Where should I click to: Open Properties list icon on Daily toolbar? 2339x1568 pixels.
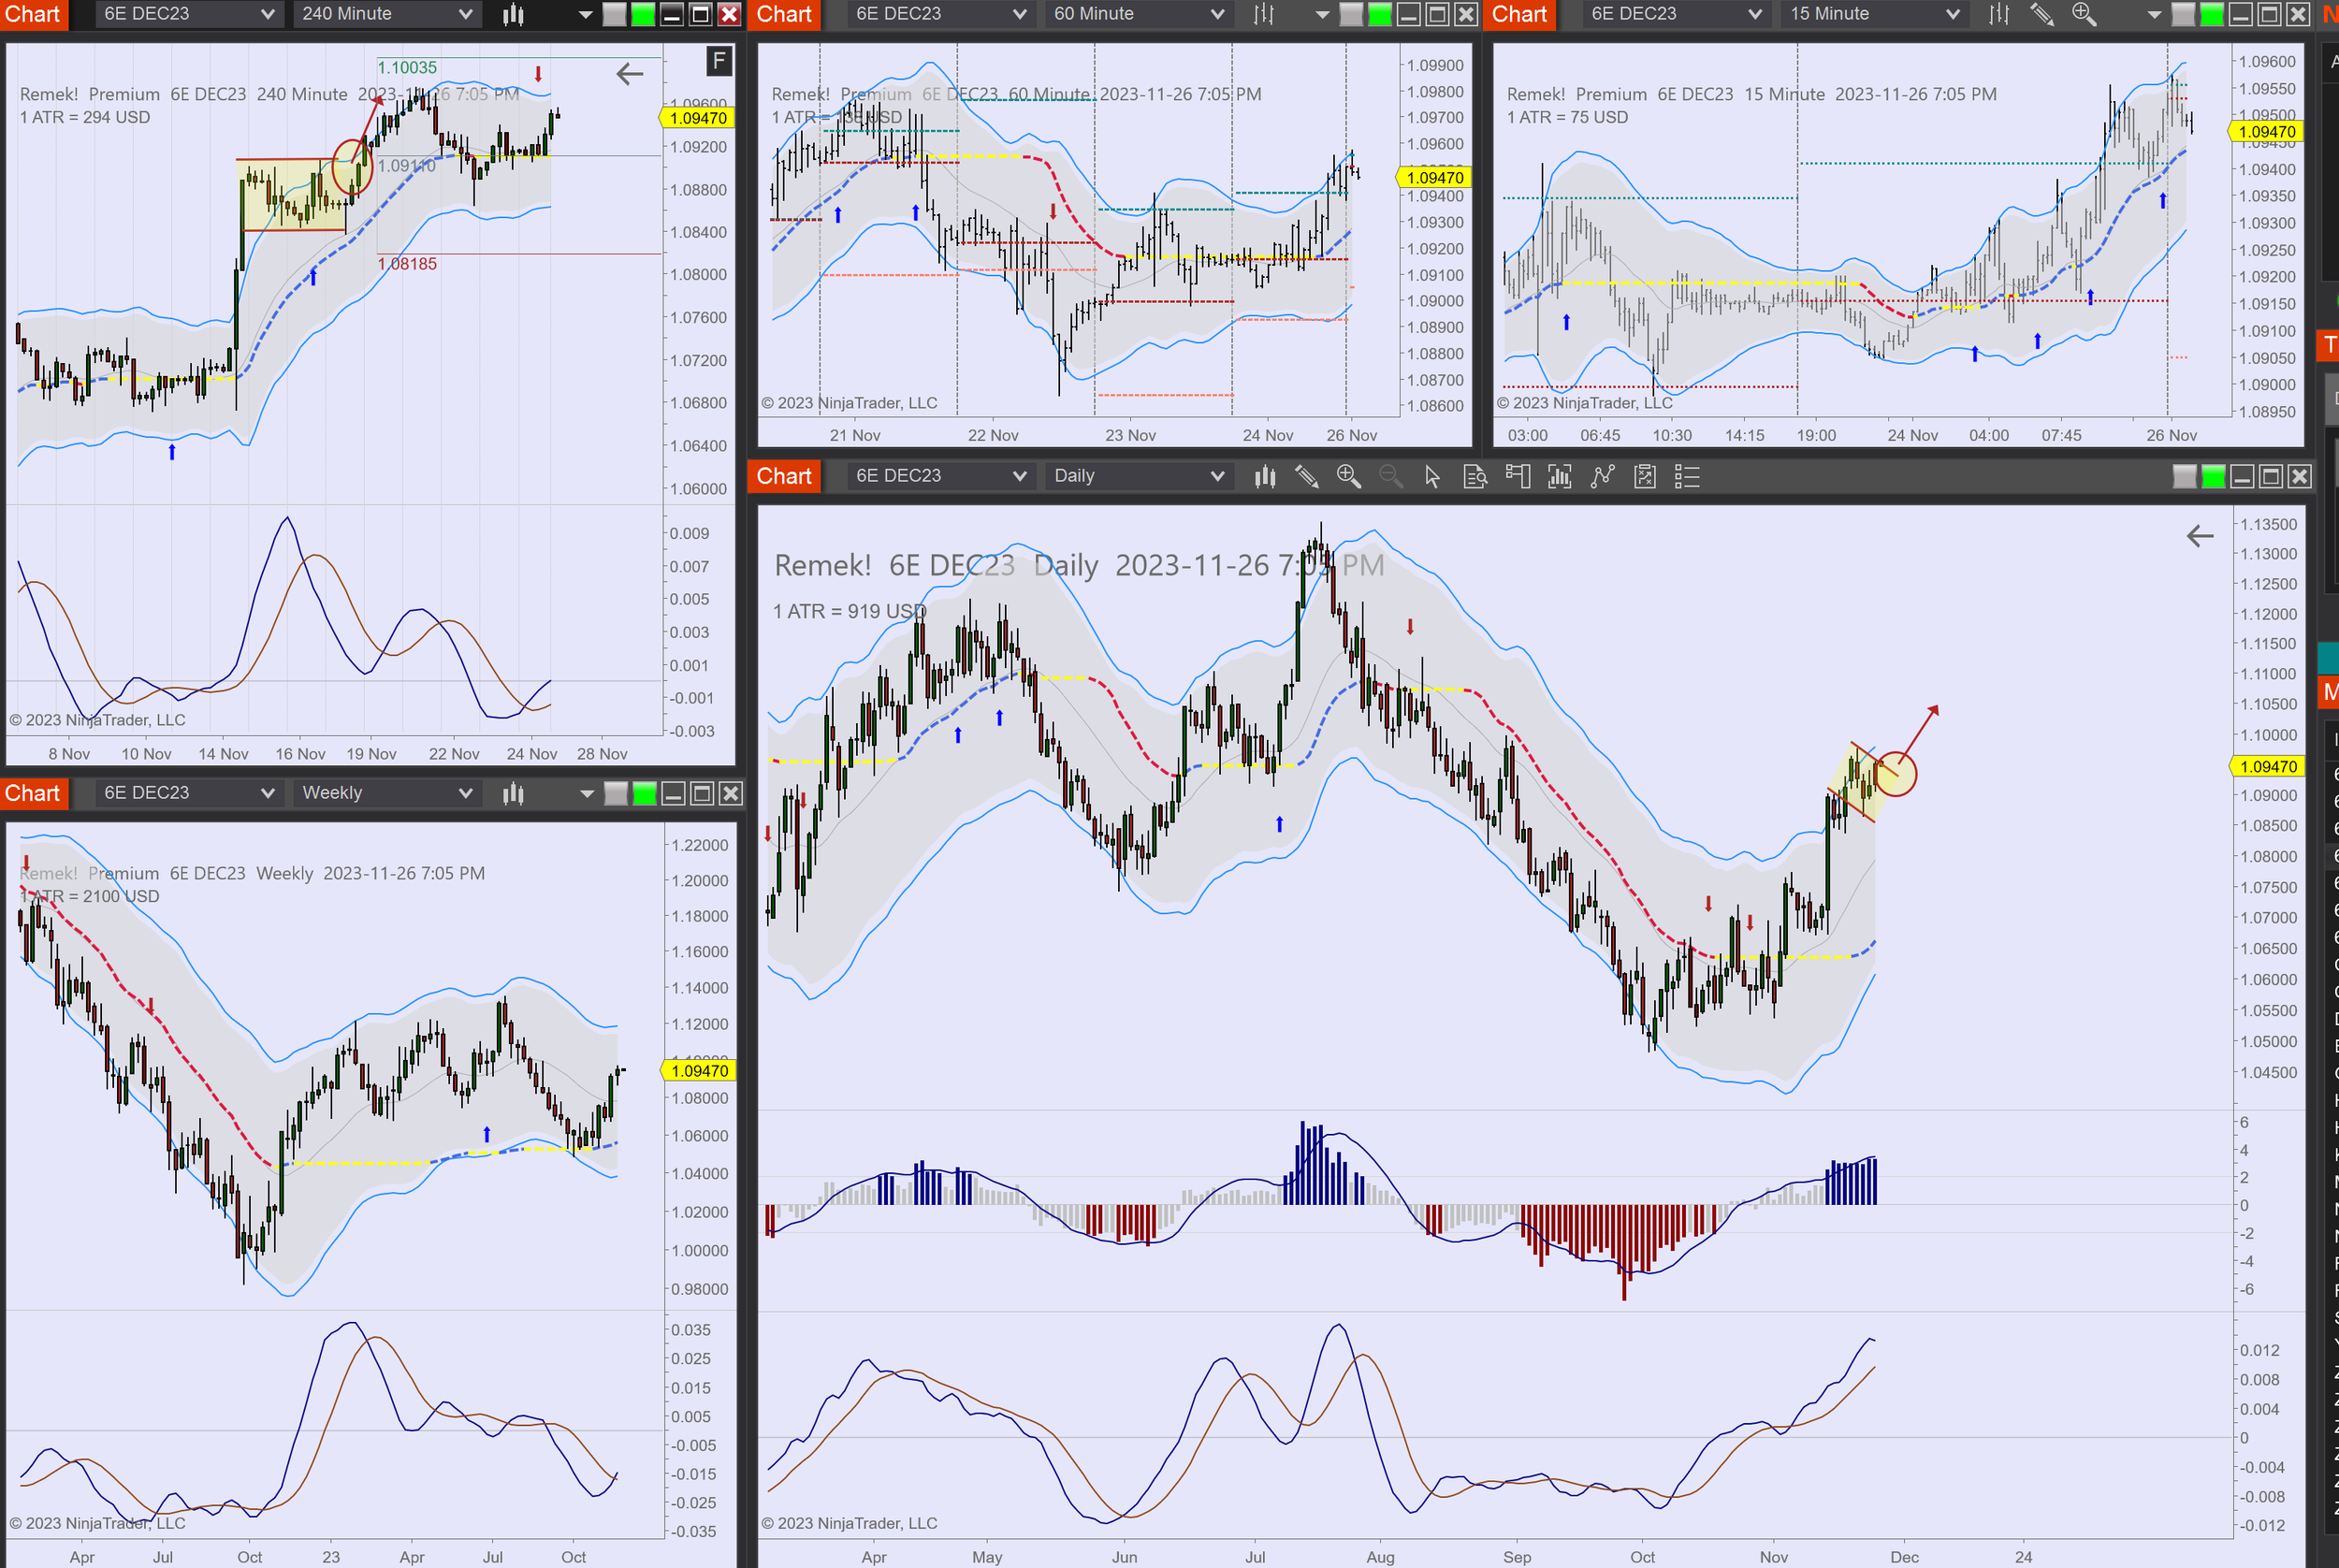point(1687,477)
